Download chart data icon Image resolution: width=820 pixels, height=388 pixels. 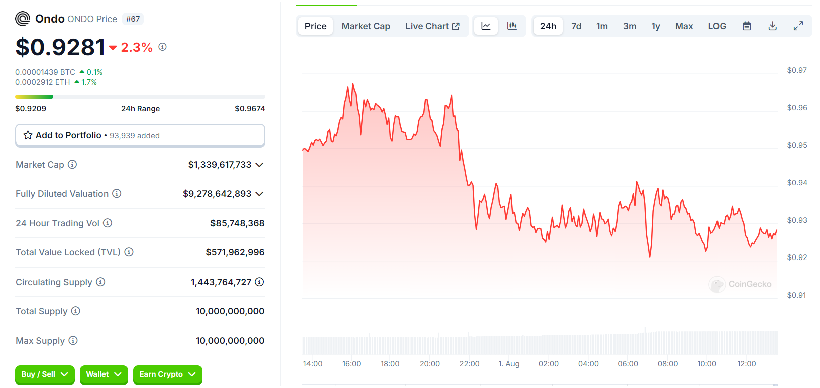773,26
